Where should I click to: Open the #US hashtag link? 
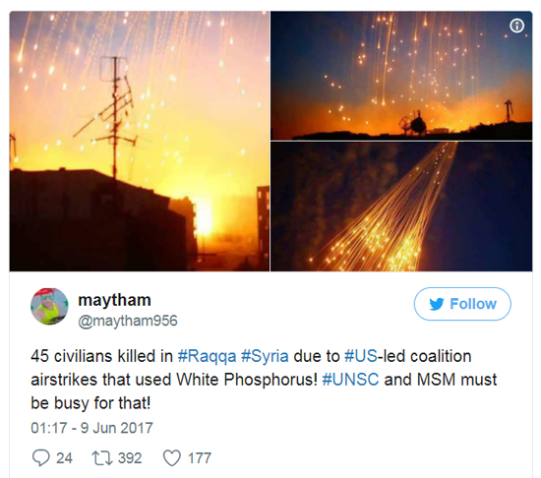361,356
